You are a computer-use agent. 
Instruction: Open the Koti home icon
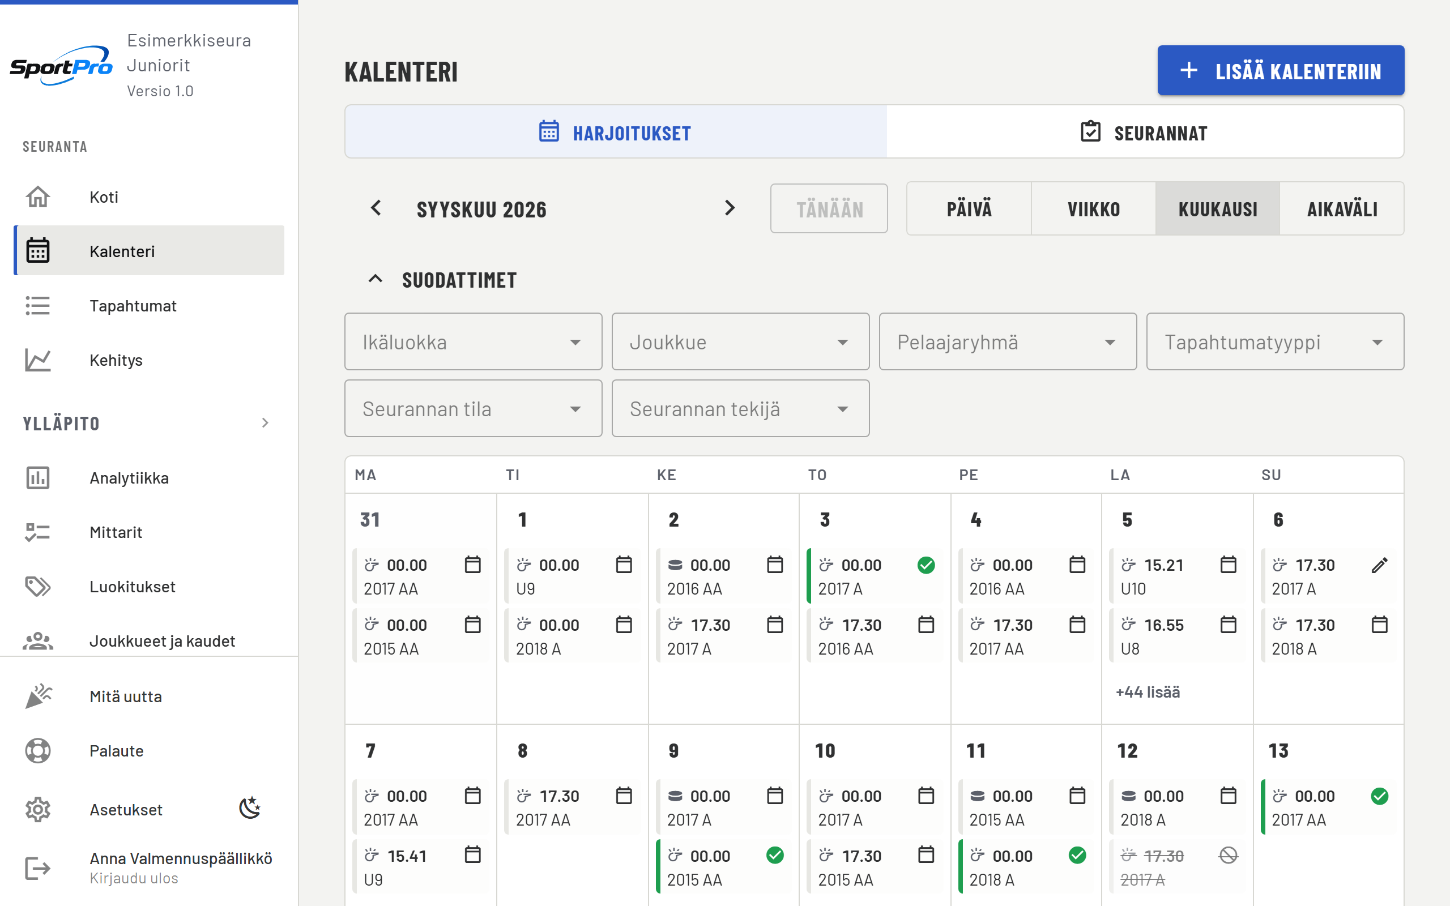click(x=38, y=196)
